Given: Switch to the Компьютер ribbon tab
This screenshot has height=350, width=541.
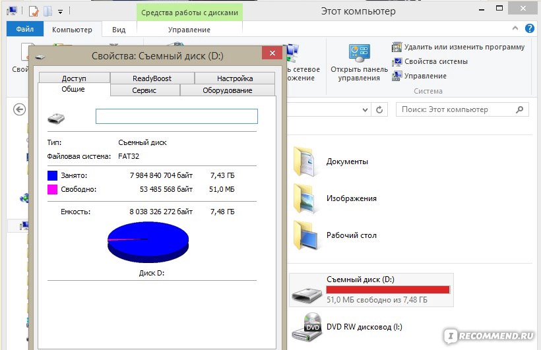Looking at the screenshot, I should (x=72, y=30).
